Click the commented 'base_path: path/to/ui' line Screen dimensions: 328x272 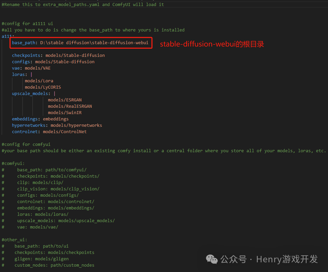[42, 246]
